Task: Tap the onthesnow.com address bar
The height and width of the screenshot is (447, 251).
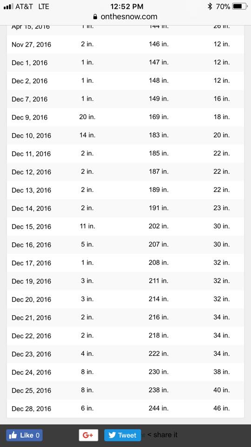Action: [x=125, y=17]
